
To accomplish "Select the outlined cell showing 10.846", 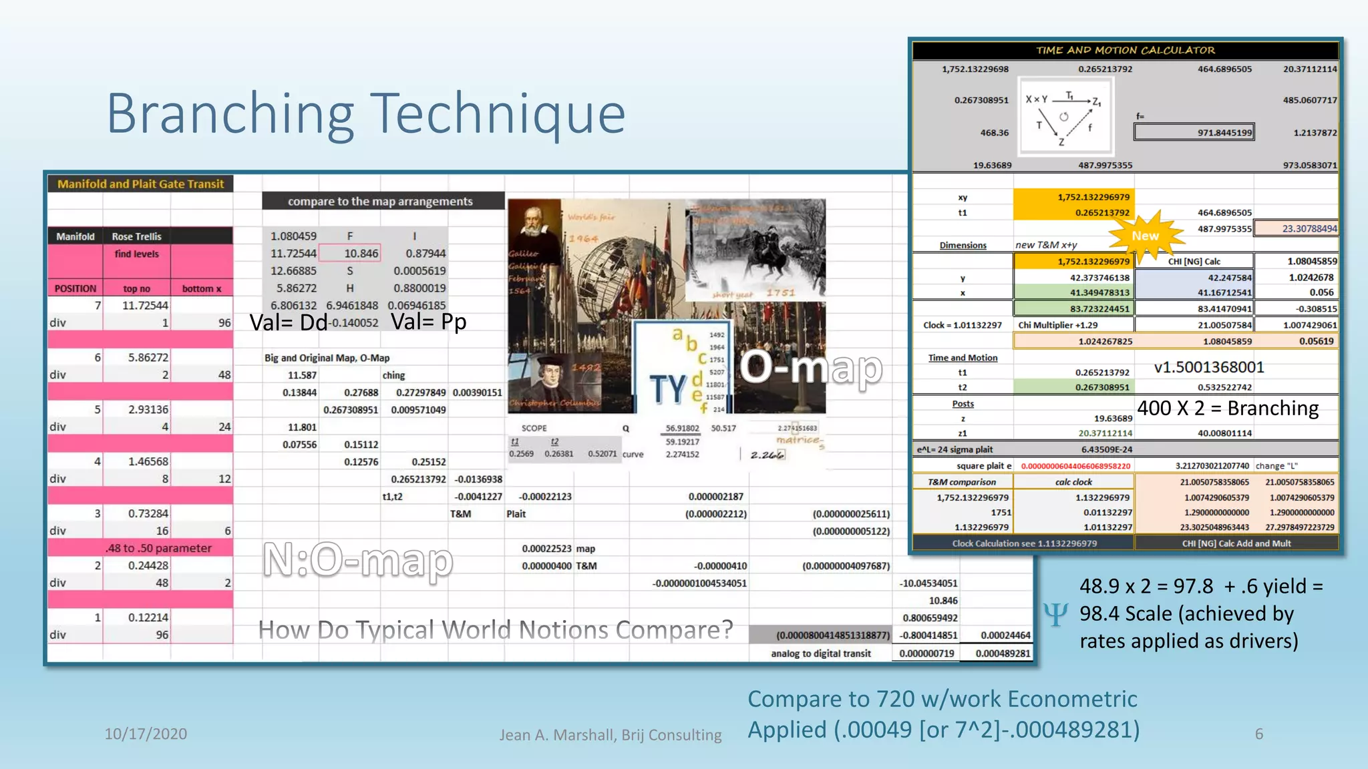I will [x=351, y=253].
